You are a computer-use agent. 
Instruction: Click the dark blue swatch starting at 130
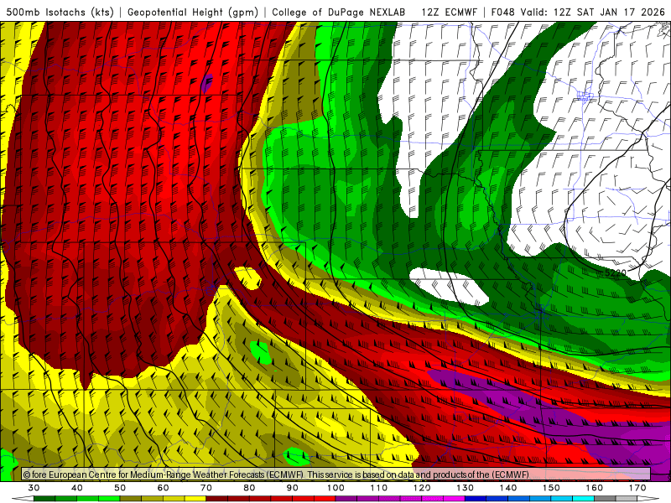point(476,499)
